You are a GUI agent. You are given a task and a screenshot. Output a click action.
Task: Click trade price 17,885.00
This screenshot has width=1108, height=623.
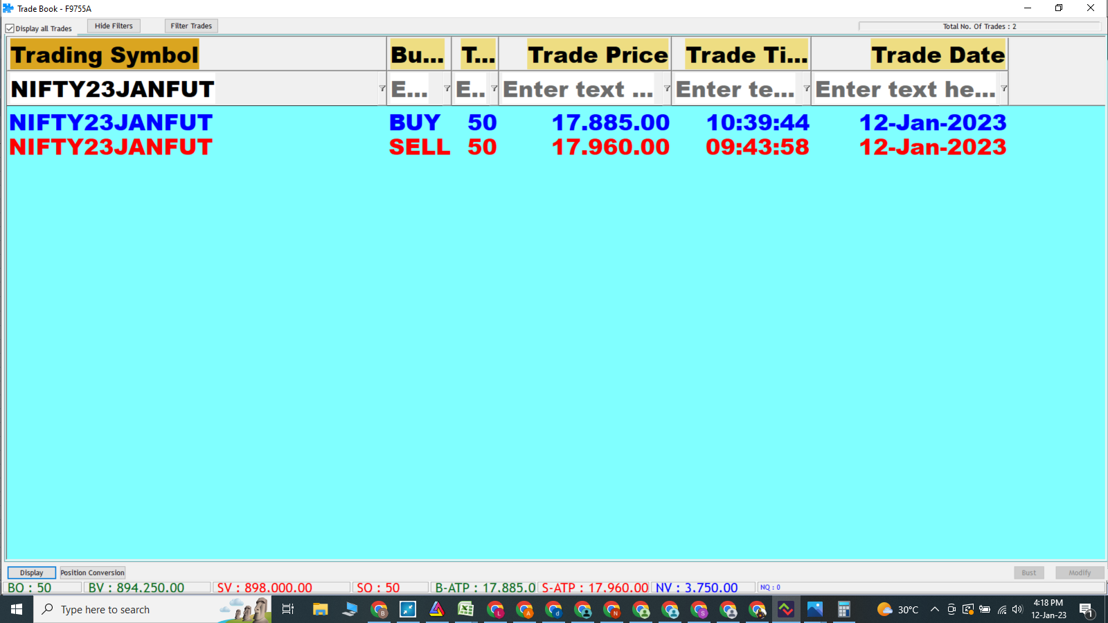[611, 123]
